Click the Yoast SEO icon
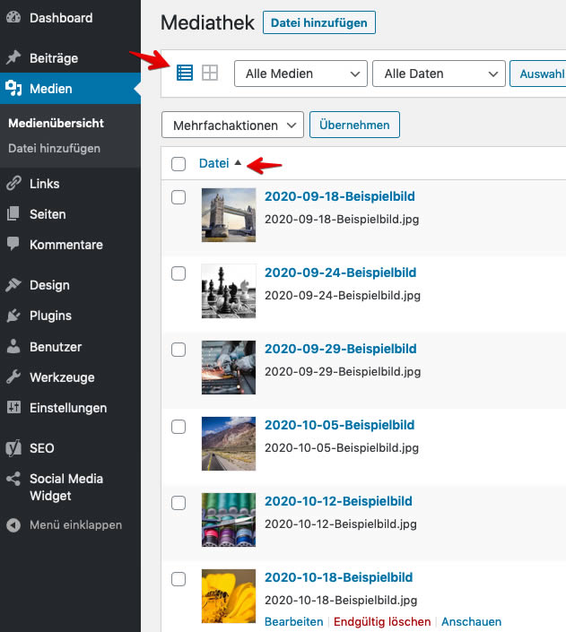The height and width of the screenshot is (632, 566). [x=13, y=448]
